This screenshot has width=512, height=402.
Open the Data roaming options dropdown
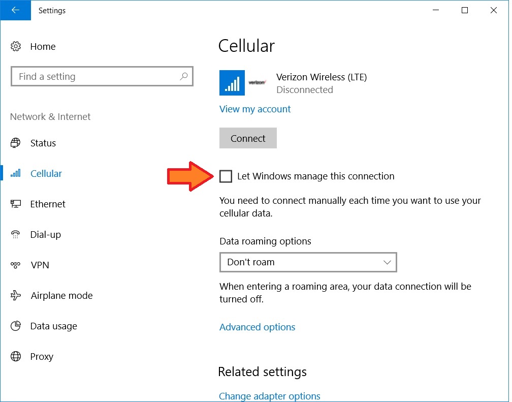[x=307, y=262]
